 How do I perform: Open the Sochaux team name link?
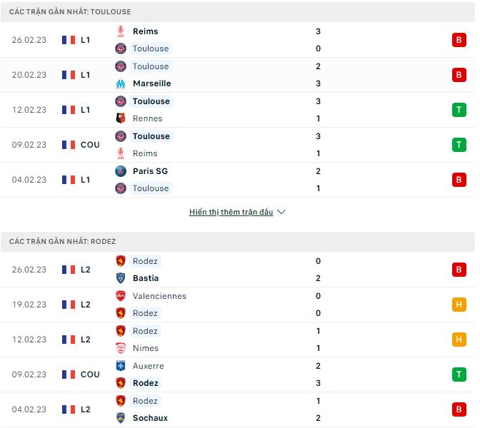(x=150, y=418)
